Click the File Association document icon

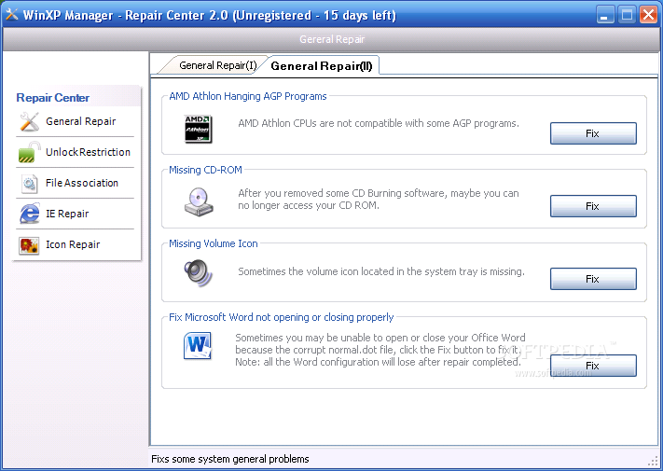point(29,183)
